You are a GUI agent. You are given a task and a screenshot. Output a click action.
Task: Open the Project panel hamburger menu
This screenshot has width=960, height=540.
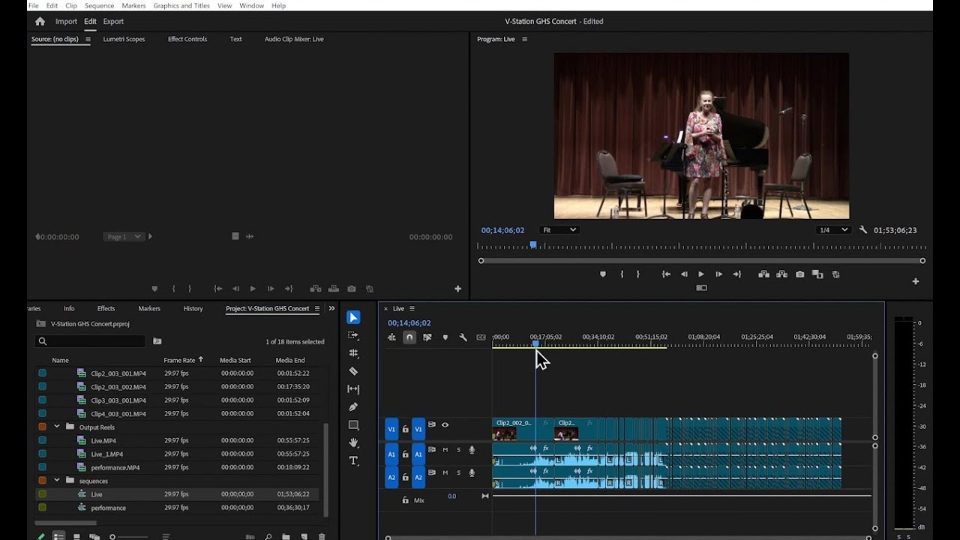(317, 308)
